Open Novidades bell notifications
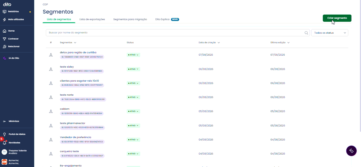 pos(5,143)
